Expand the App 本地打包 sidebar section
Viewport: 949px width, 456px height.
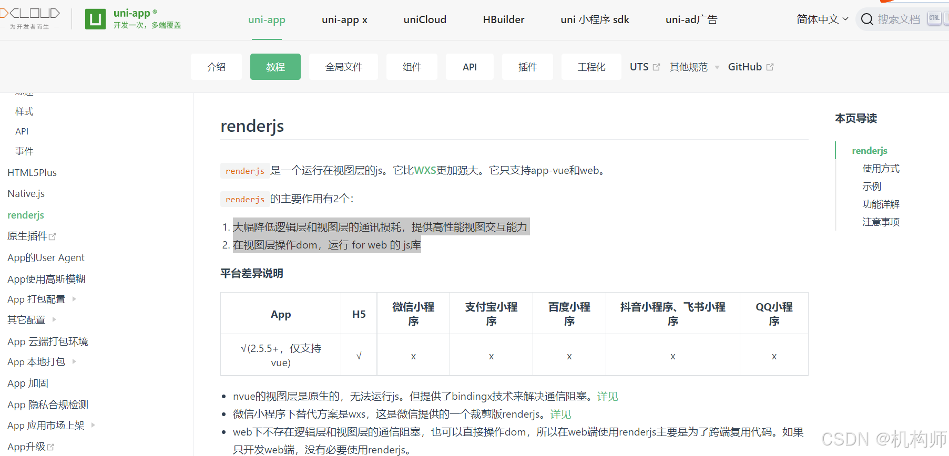(74, 361)
